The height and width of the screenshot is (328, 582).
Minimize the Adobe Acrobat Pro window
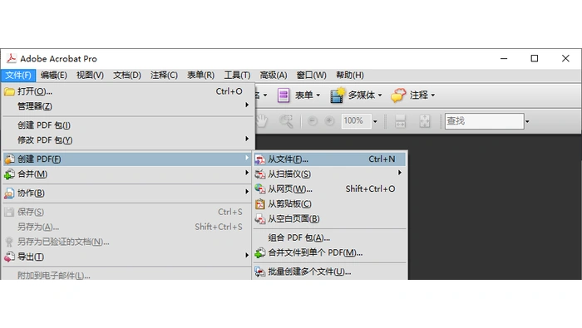(504, 59)
